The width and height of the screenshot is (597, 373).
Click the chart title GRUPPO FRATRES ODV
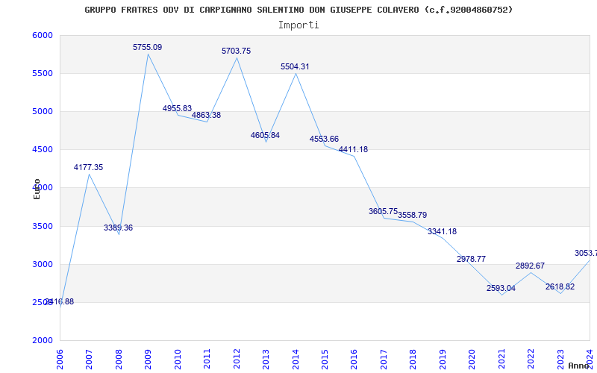pos(298,10)
